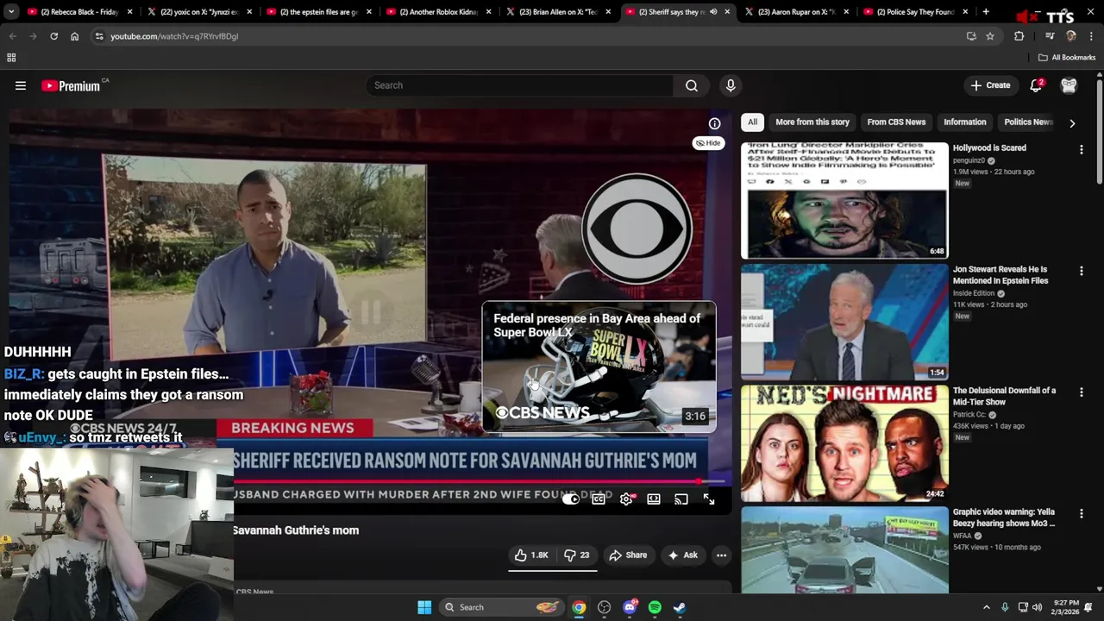Select the Information filter chip
Image resolution: width=1104 pixels, height=621 pixels.
click(964, 122)
